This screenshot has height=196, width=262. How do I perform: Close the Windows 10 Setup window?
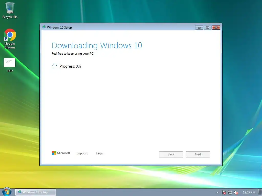click(x=216, y=28)
